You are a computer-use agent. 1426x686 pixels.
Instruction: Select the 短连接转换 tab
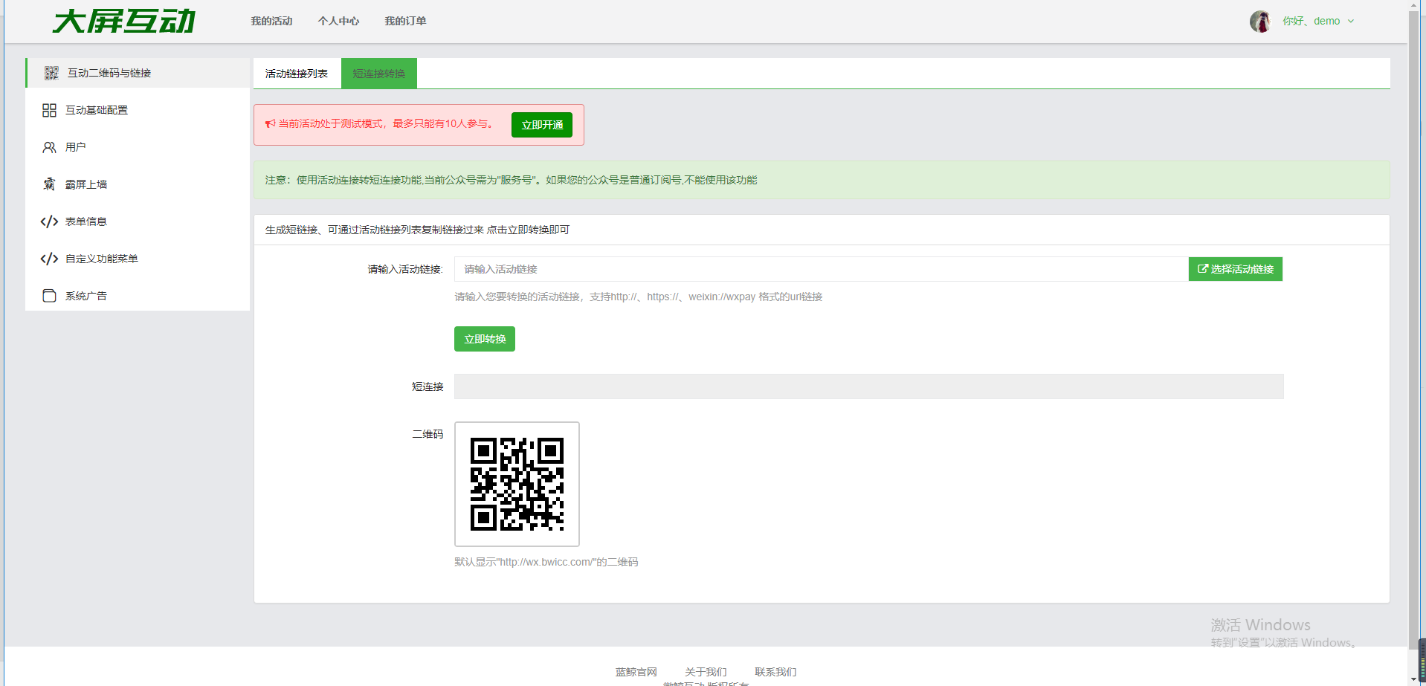click(378, 74)
